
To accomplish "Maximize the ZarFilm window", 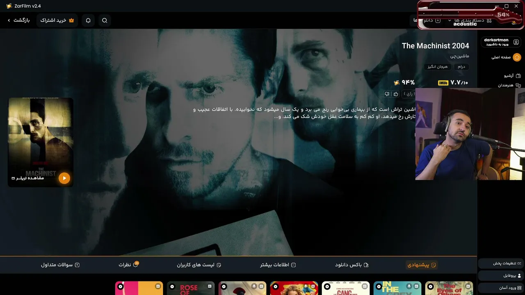I will 507,6.
